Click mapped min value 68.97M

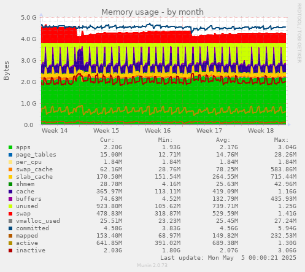tap(169, 236)
